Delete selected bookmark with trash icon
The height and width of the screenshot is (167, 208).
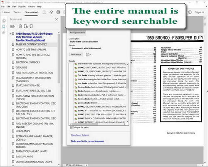point(20,26)
